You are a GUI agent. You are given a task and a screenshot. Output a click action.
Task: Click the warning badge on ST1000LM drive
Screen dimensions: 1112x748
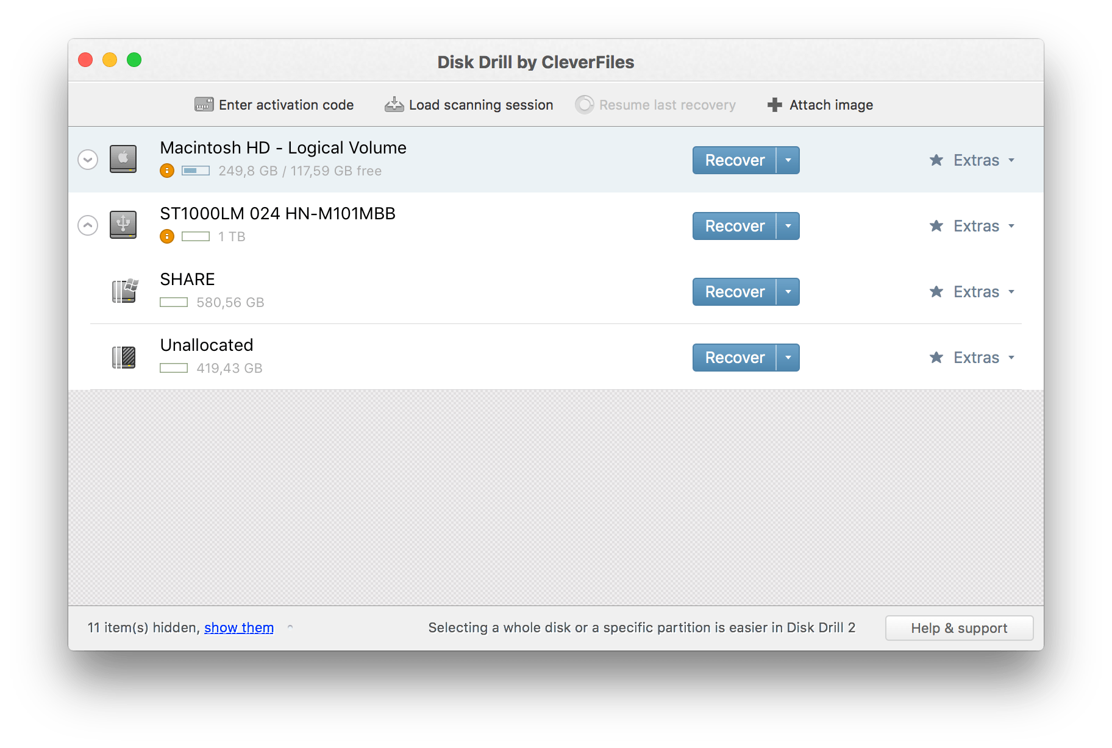tap(166, 236)
